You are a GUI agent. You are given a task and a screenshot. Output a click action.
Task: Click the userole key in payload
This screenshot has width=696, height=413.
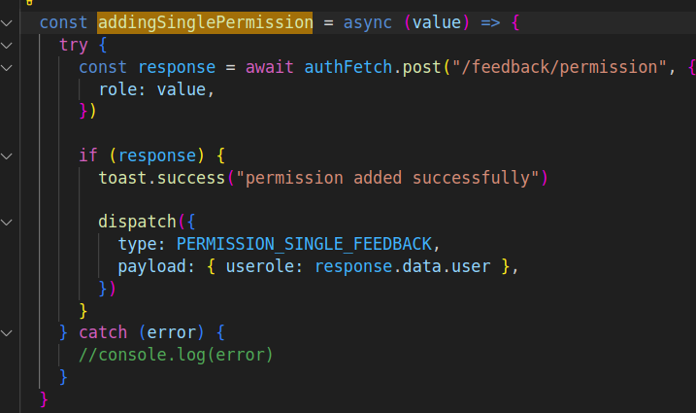click(x=258, y=266)
